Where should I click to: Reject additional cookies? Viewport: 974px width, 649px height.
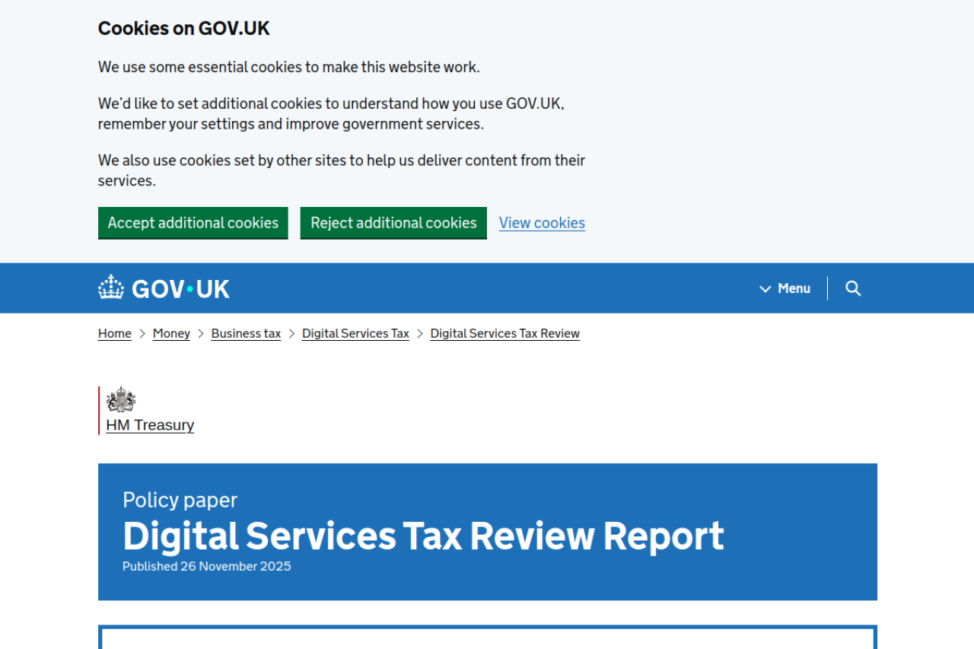(x=393, y=223)
